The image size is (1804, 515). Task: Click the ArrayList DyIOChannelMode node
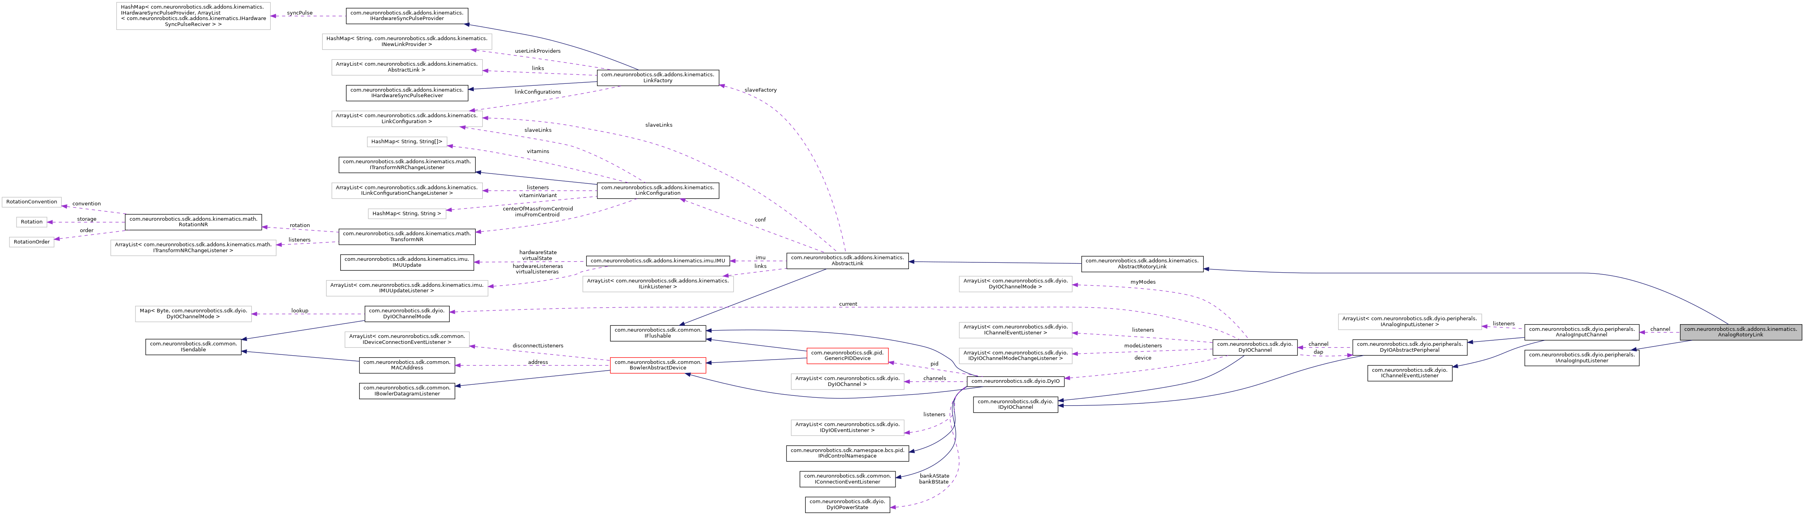[1015, 284]
